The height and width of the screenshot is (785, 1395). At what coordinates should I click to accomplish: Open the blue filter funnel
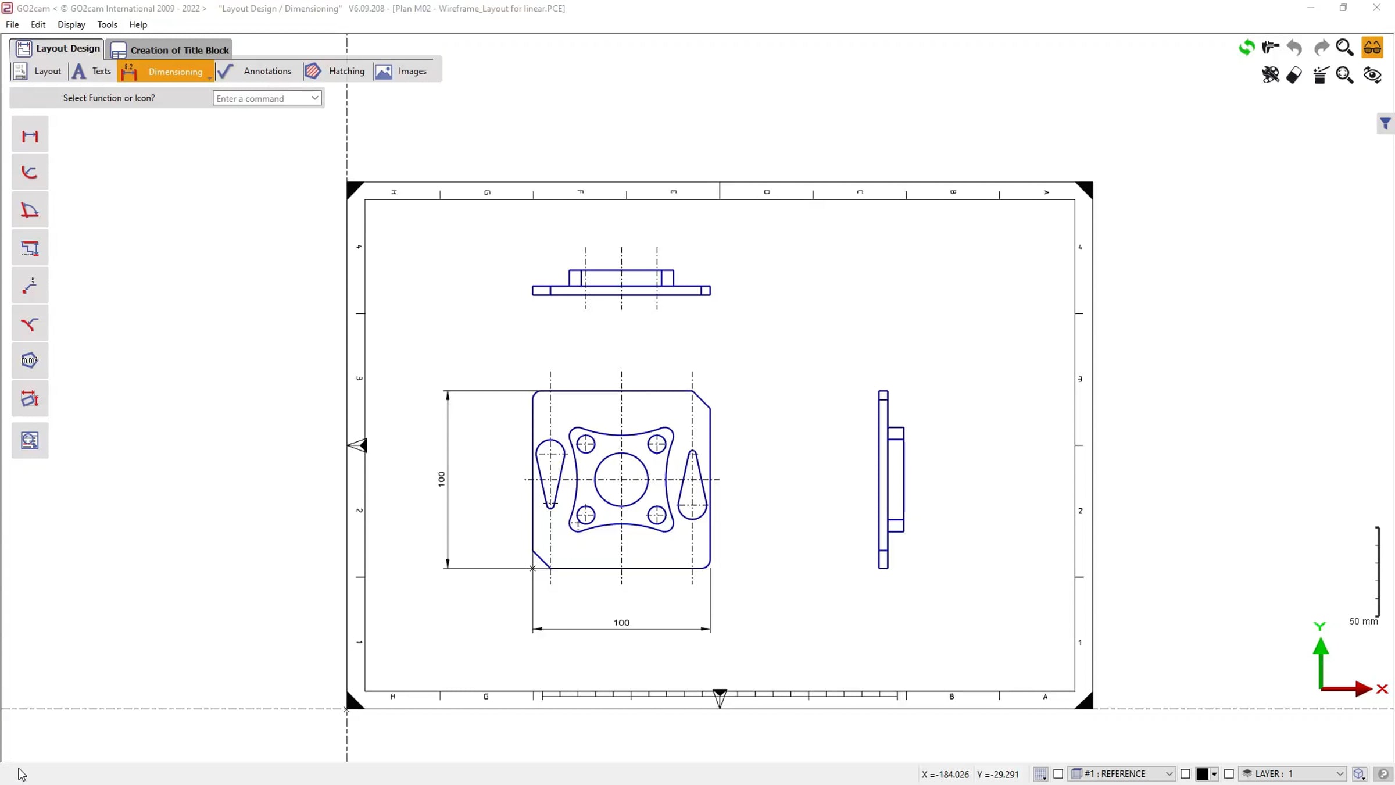pos(1386,123)
